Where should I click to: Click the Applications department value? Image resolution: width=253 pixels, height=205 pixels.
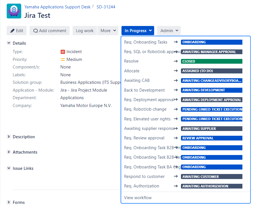coord(72,98)
